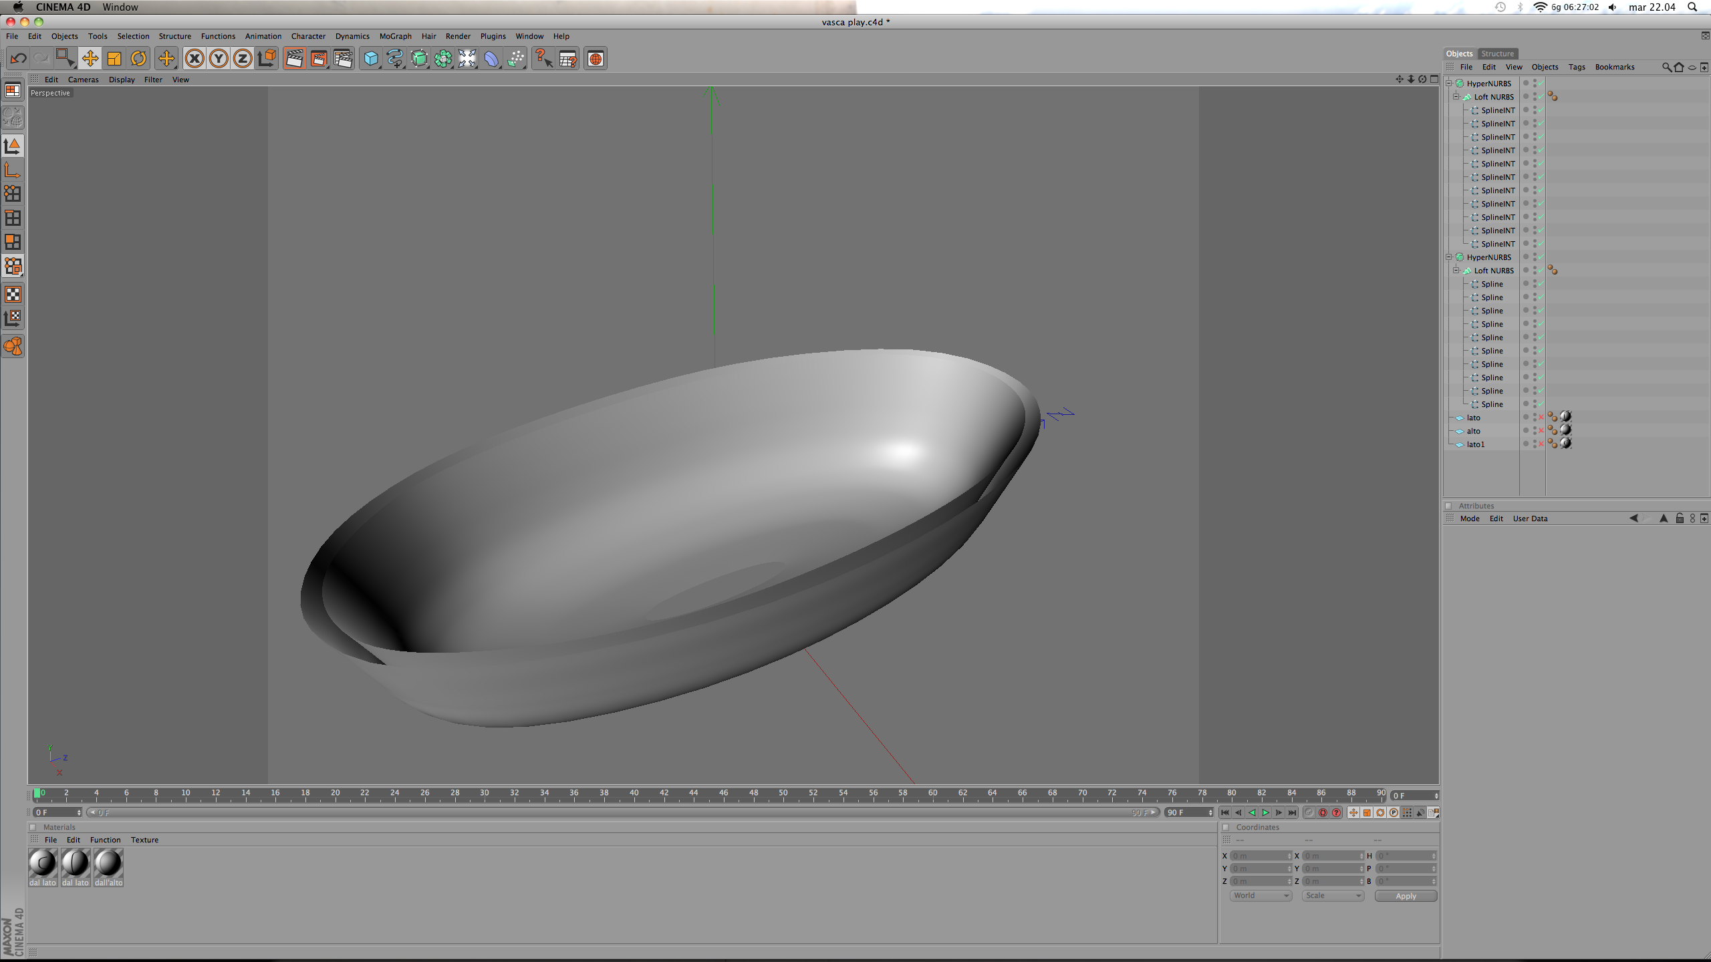Screen dimensions: 1711x962
Task: Toggle green checkmark of first Loft NURBS
Action: (1541, 97)
